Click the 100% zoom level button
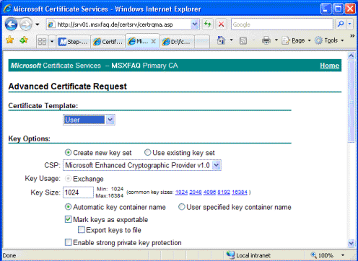This screenshot has width=358, height=261. coord(322,255)
